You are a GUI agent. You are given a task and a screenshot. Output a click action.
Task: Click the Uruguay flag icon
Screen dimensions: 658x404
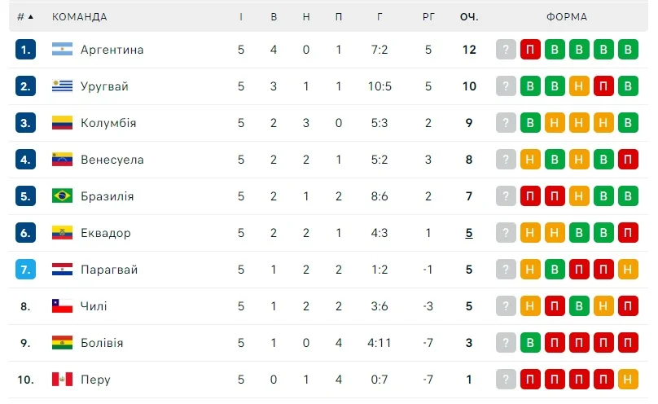click(x=62, y=86)
